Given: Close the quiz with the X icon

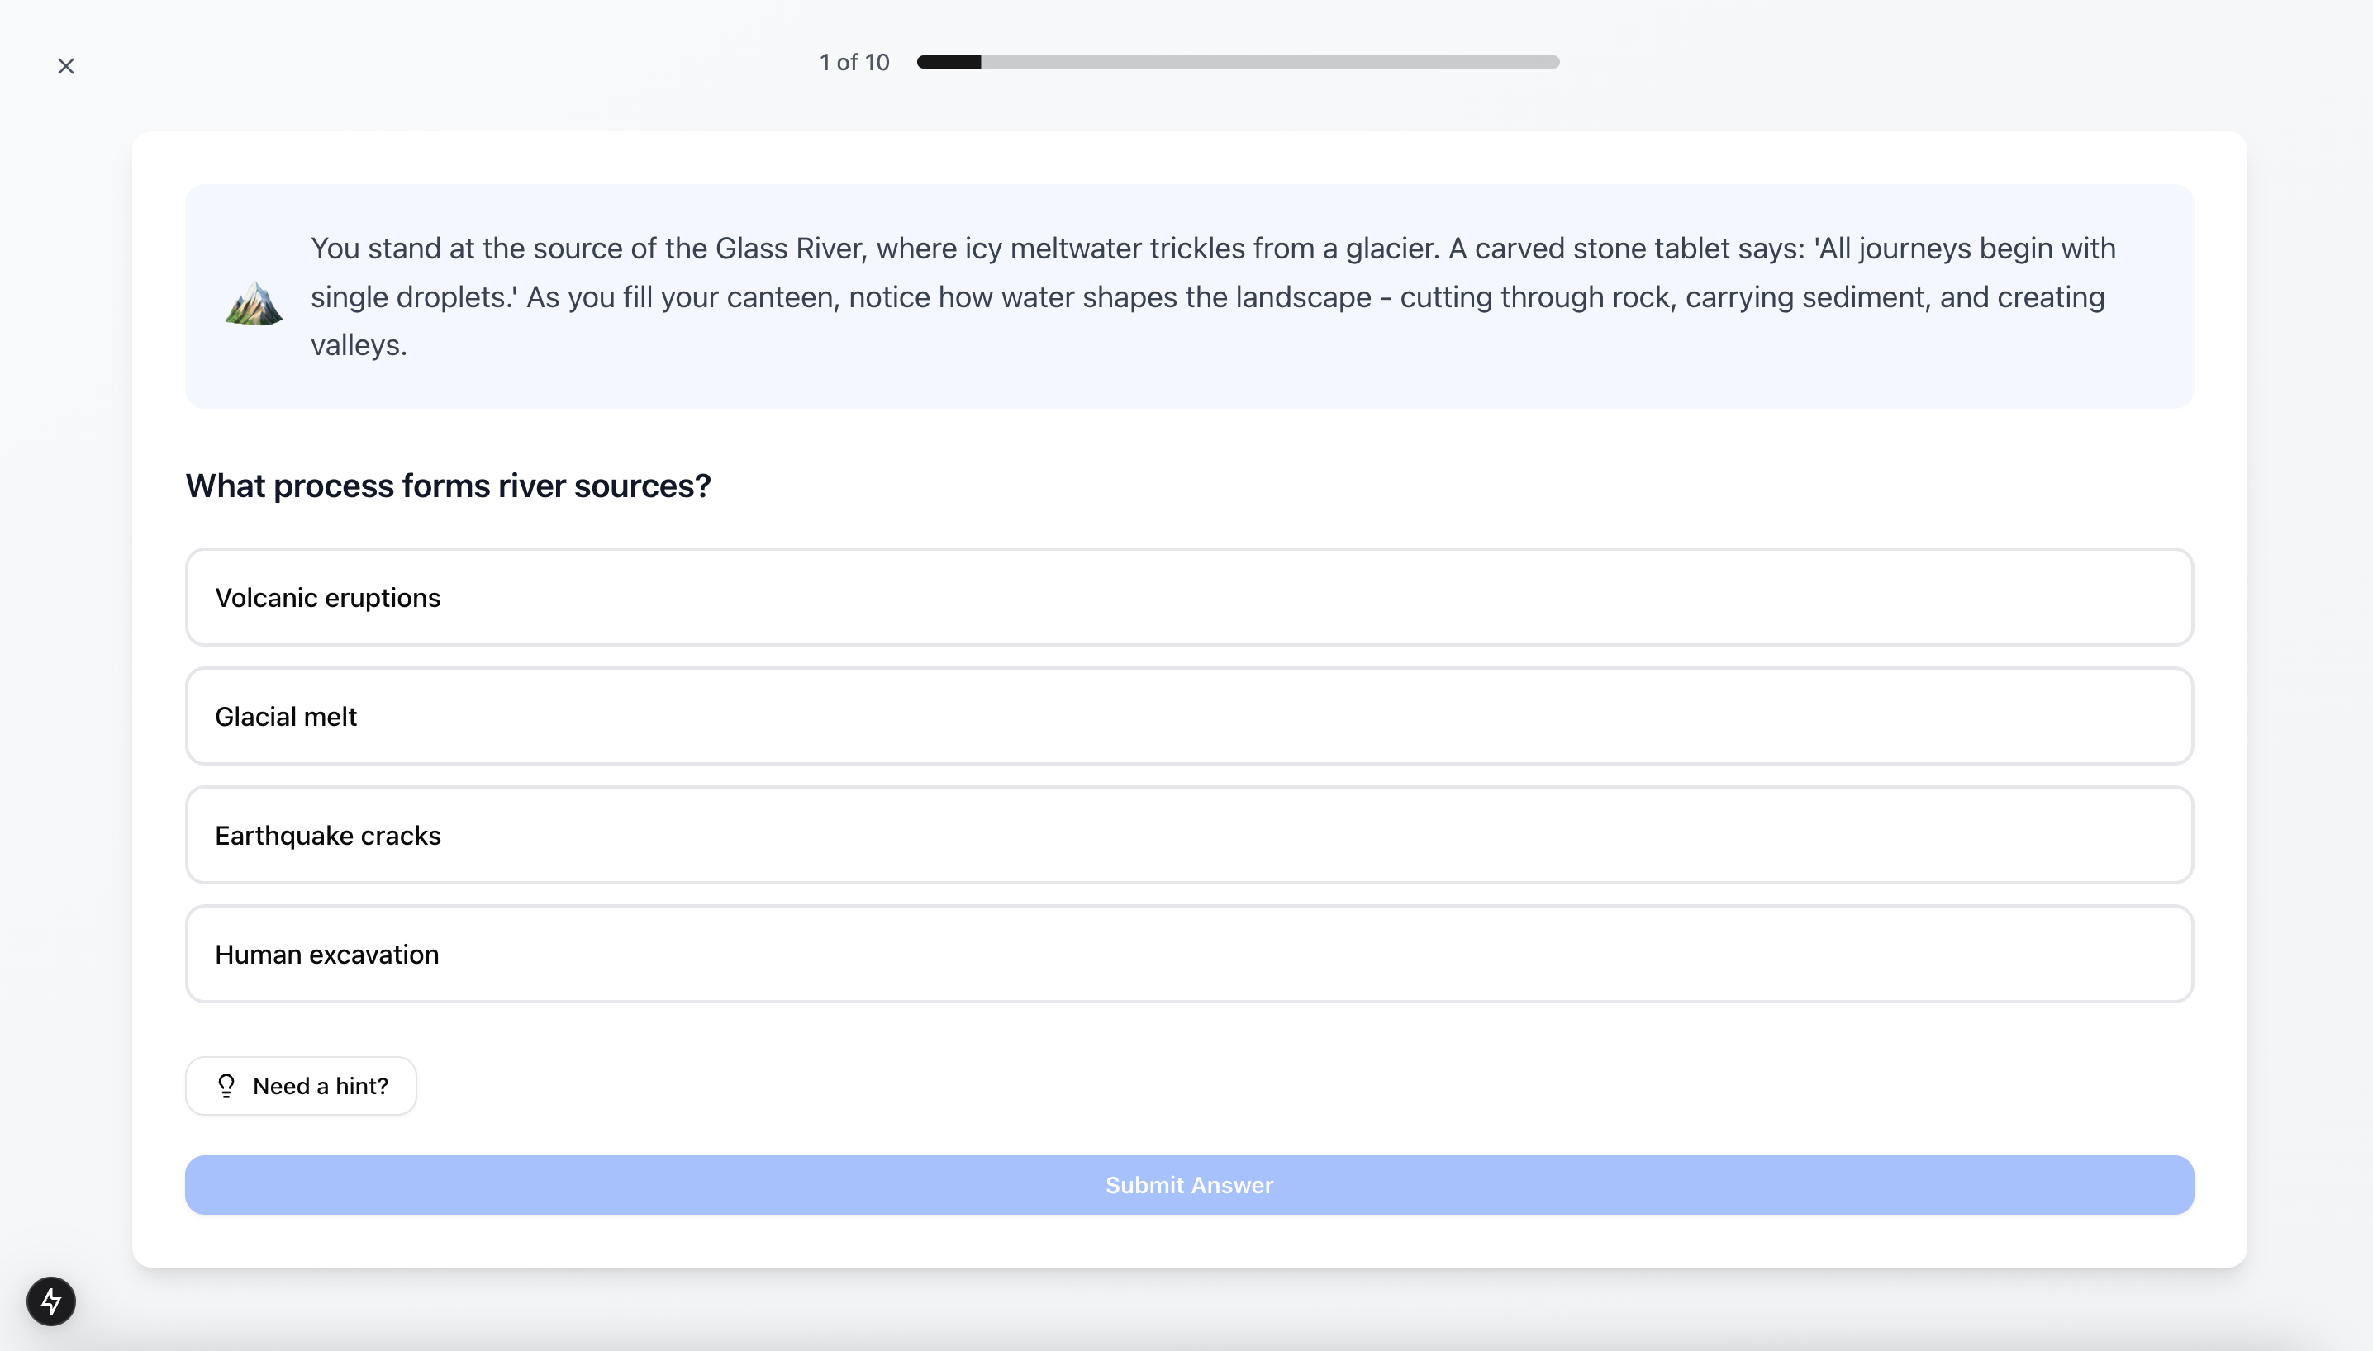Looking at the screenshot, I should point(66,66).
